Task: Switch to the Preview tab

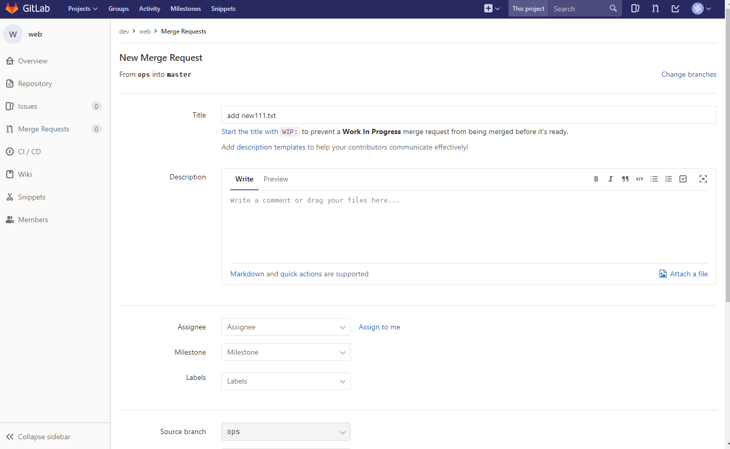Action: click(x=276, y=179)
